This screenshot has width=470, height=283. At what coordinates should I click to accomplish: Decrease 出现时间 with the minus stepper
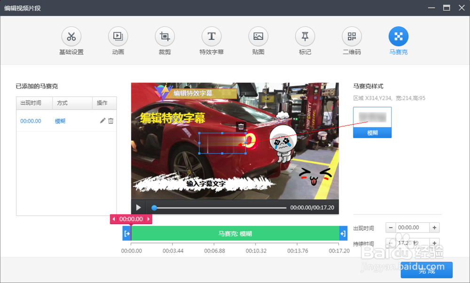[391, 228]
